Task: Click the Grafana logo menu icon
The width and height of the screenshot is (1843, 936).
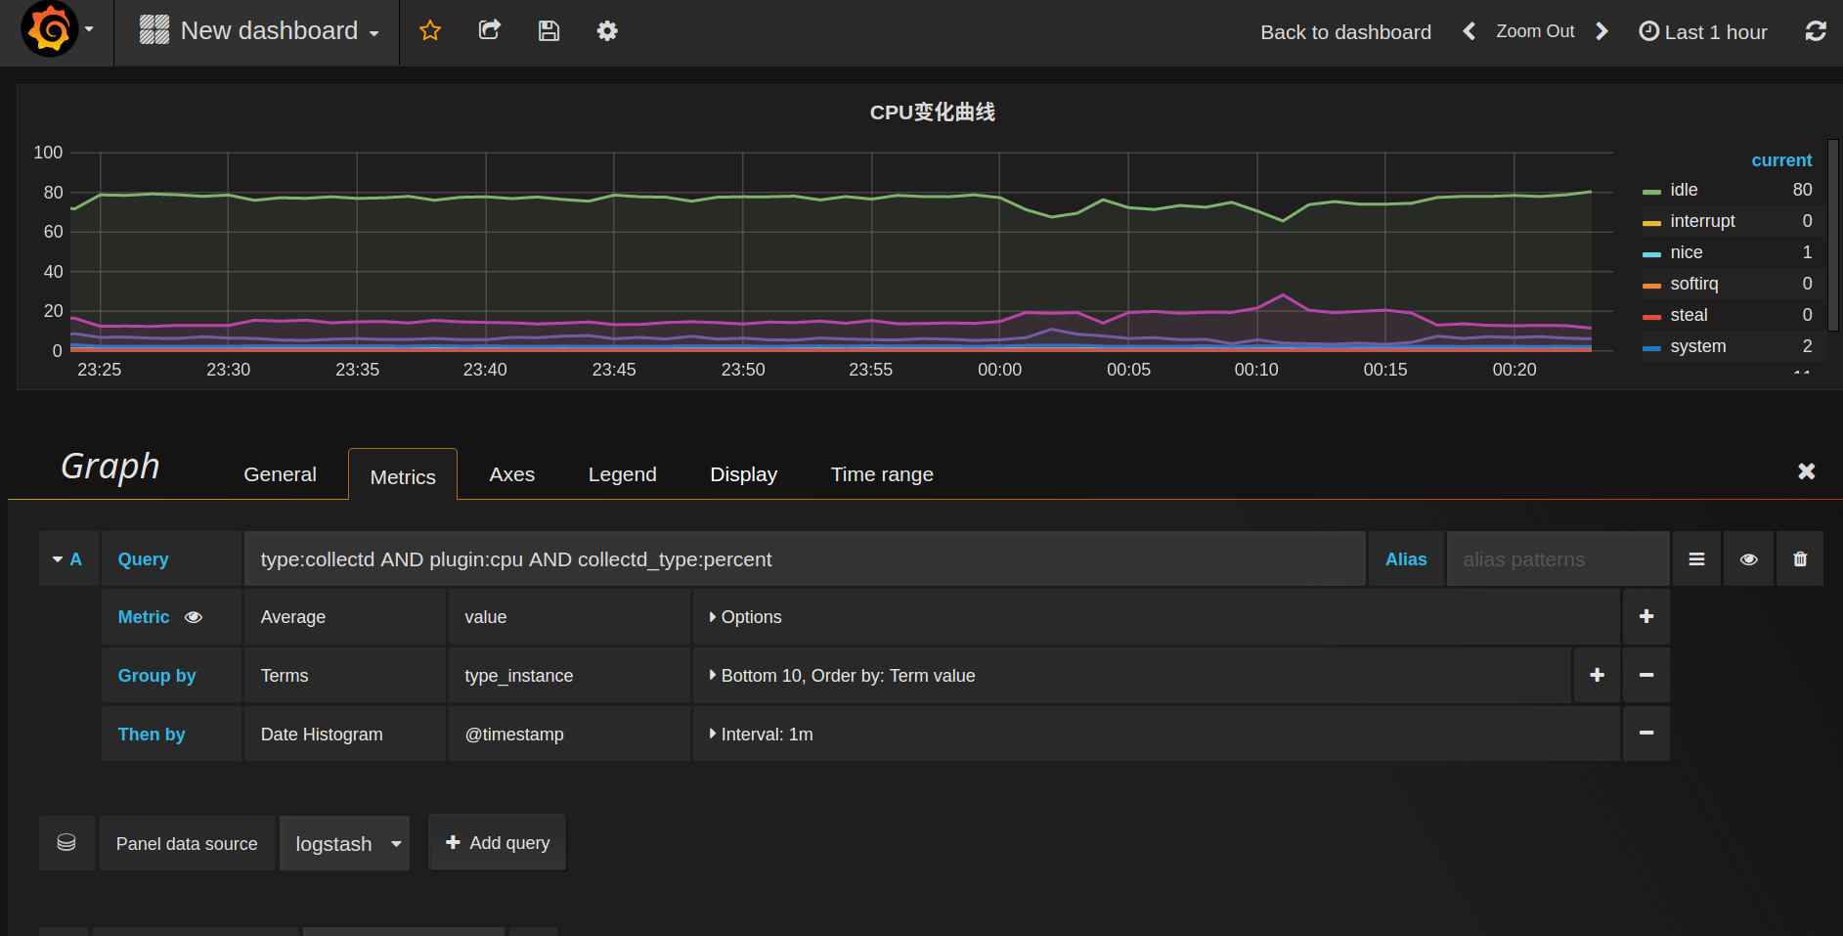Action: (x=50, y=29)
